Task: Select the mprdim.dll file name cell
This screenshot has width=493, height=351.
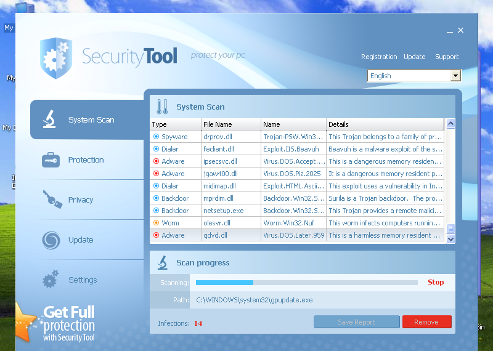Action: [x=231, y=198]
